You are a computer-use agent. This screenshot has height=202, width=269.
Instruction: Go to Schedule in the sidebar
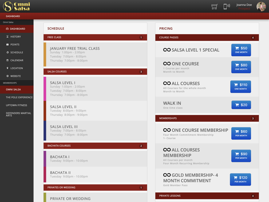[17, 53]
